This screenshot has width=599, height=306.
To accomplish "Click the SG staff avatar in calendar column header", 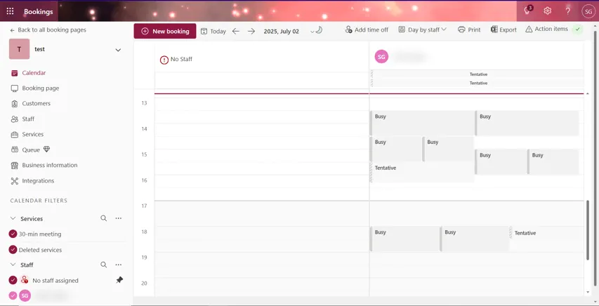I will pyautogui.click(x=381, y=57).
